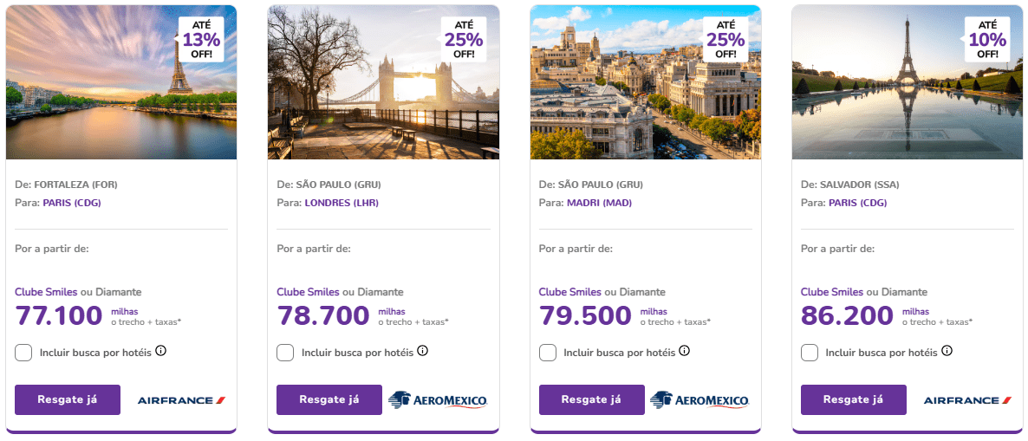
Task: Redeem the Salvador to Paris flight
Action: click(x=853, y=400)
